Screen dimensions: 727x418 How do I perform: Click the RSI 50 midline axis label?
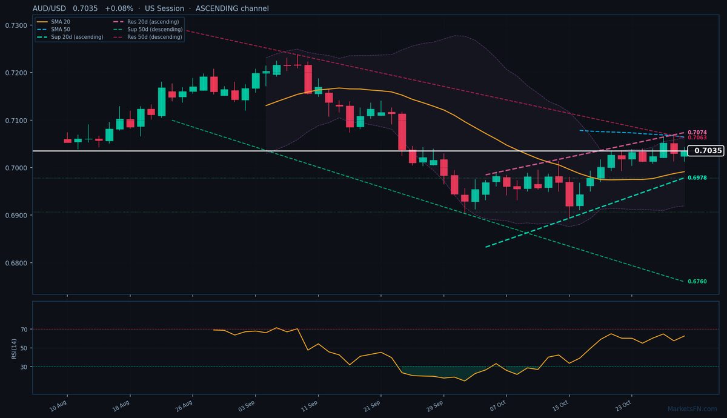(x=24, y=348)
